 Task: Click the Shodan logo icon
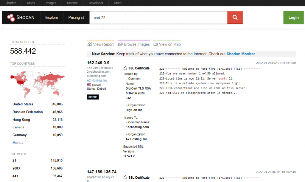tap(11, 18)
